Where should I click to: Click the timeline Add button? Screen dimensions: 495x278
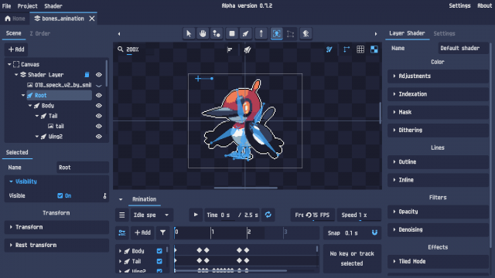[x=142, y=232]
